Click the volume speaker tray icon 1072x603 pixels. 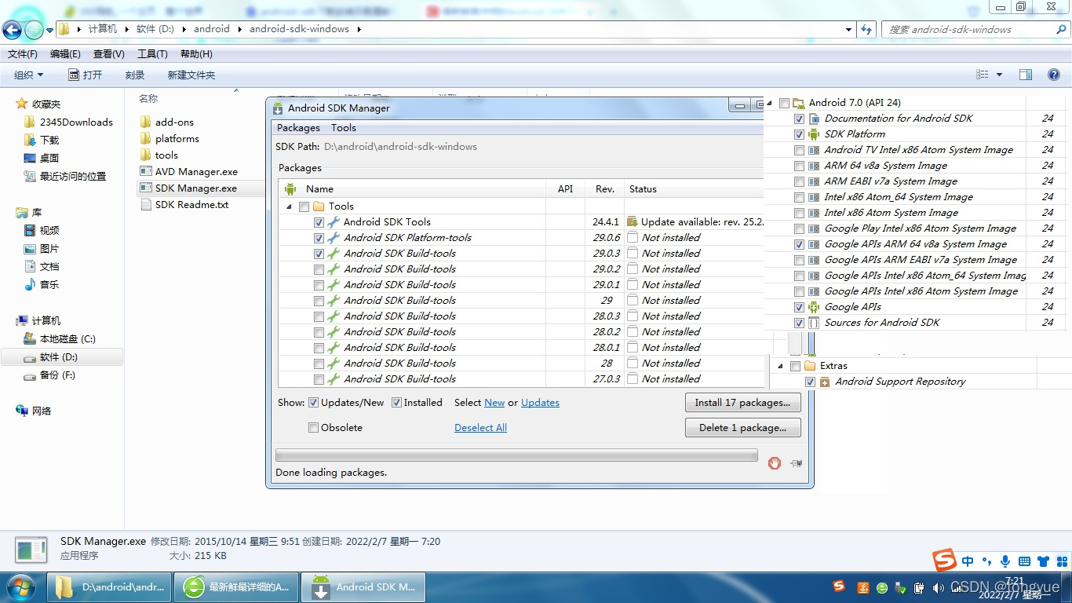[x=938, y=587]
